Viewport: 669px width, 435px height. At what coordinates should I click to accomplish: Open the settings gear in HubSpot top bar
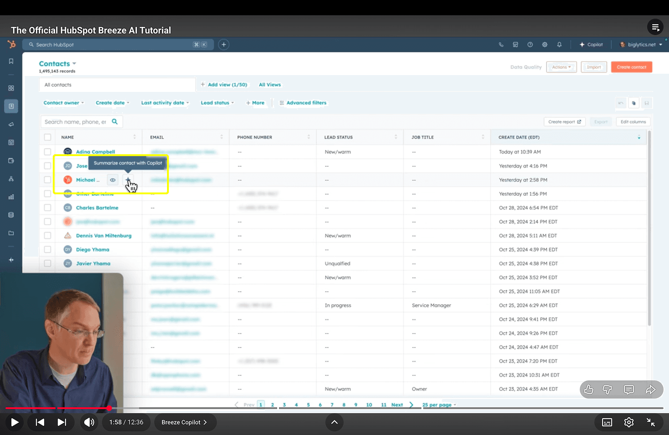coord(545,45)
